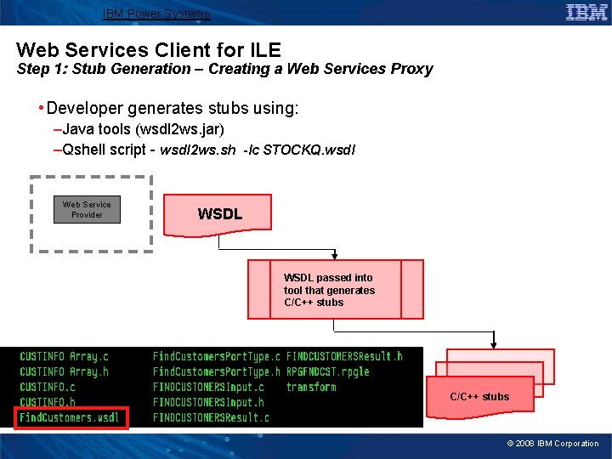Click the IBM logo in the header
Viewport: 612px width, 459px height.
coord(586,12)
